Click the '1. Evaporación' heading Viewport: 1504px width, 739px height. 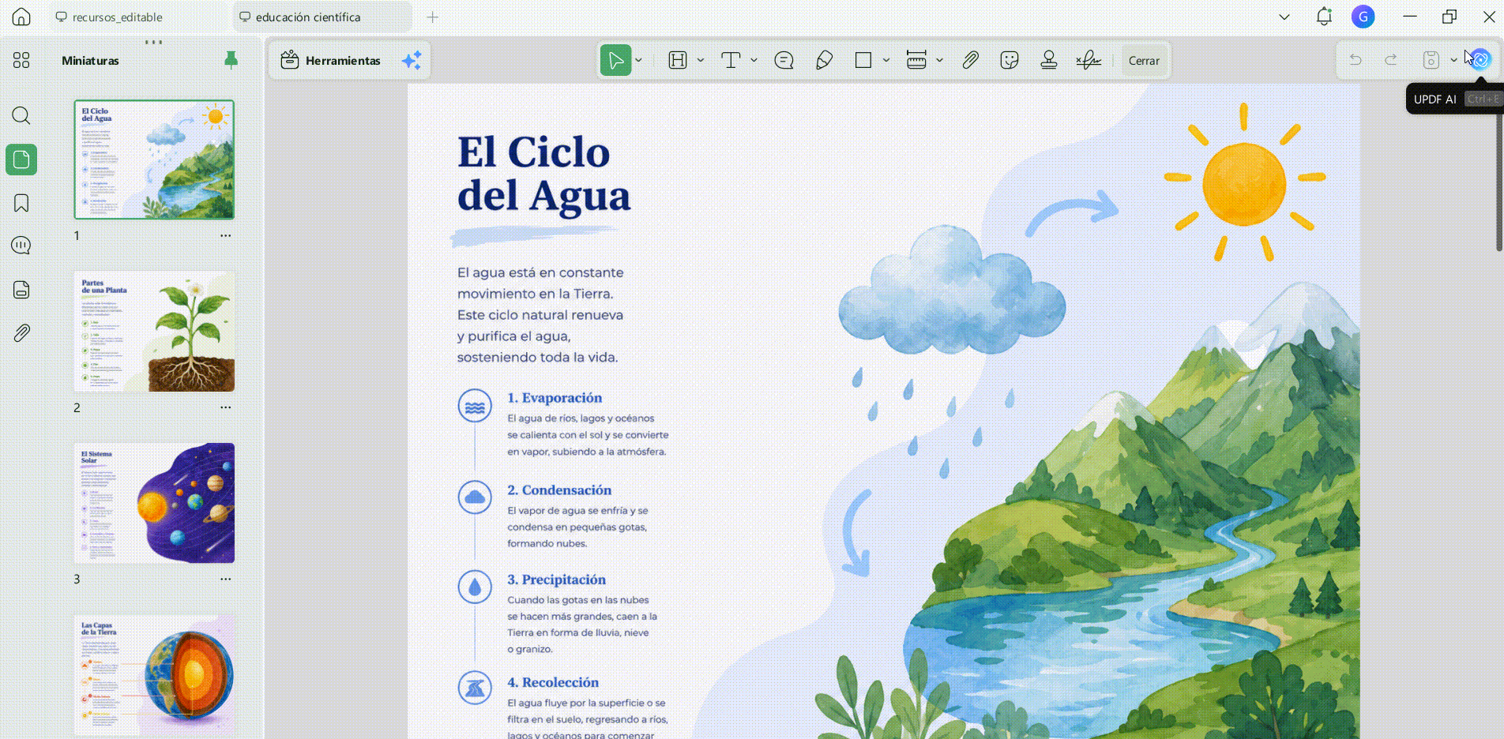555,398
